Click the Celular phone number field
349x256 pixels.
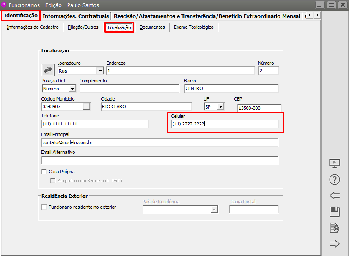click(x=225, y=124)
